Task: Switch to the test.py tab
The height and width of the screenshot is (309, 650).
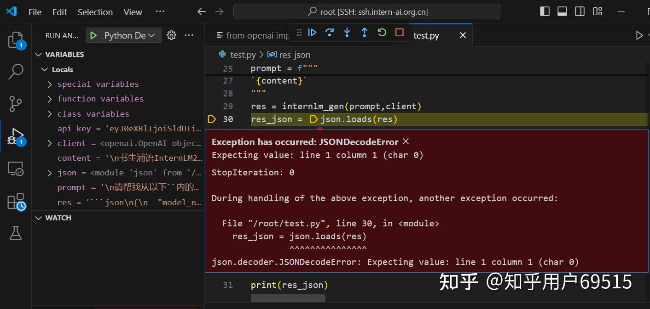Action: coord(426,35)
